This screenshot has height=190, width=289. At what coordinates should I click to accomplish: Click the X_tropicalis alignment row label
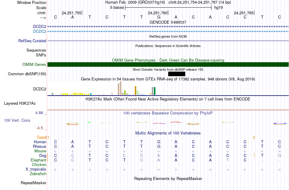click(36, 169)
